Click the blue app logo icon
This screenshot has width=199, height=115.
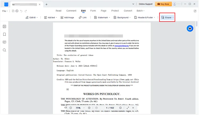(6, 4)
